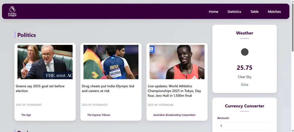
Task: Click the Giza city name
Action: click(x=245, y=85)
